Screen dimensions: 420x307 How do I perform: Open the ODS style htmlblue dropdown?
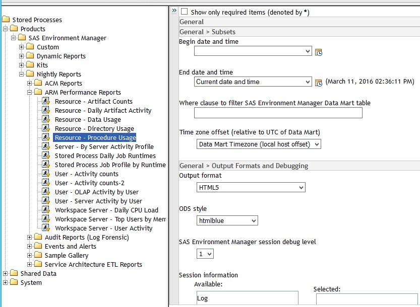point(227,220)
